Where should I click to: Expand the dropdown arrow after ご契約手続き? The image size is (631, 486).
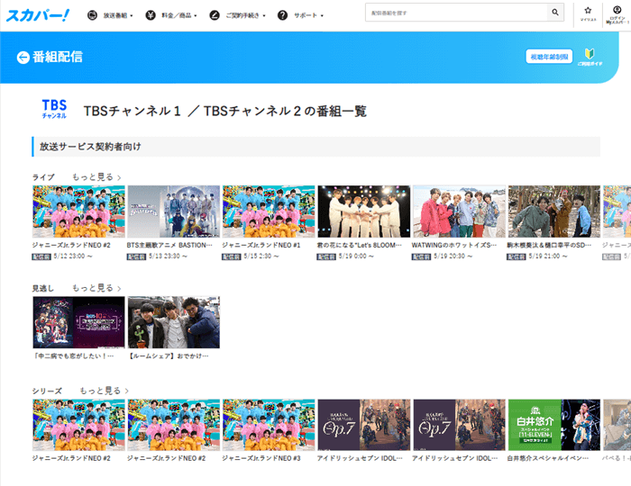click(x=264, y=15)
